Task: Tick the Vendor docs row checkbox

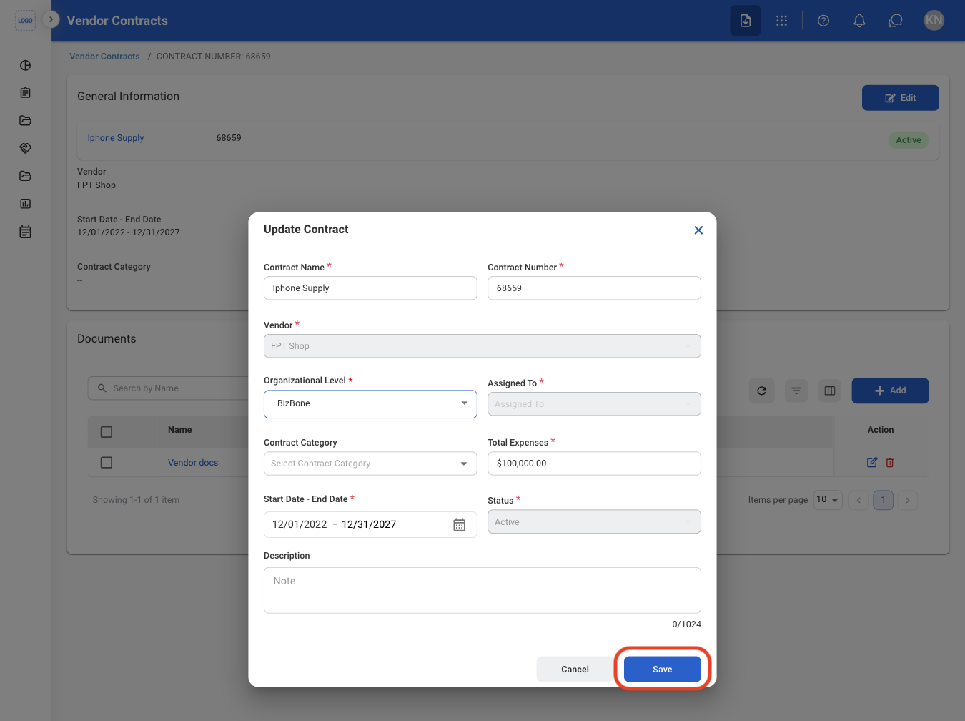Action: pyautogui.click(x=107, y=463)
